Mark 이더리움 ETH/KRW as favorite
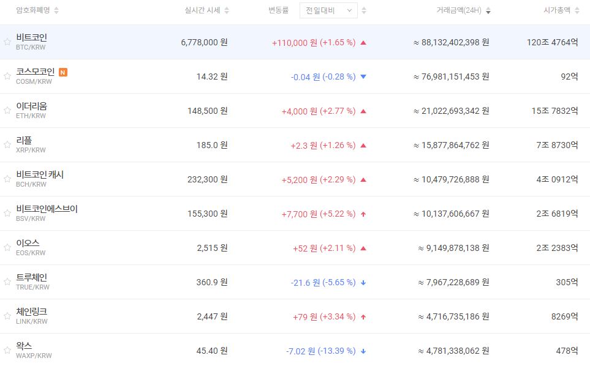This screenshot has height=366, width=590. pos(7,111)
